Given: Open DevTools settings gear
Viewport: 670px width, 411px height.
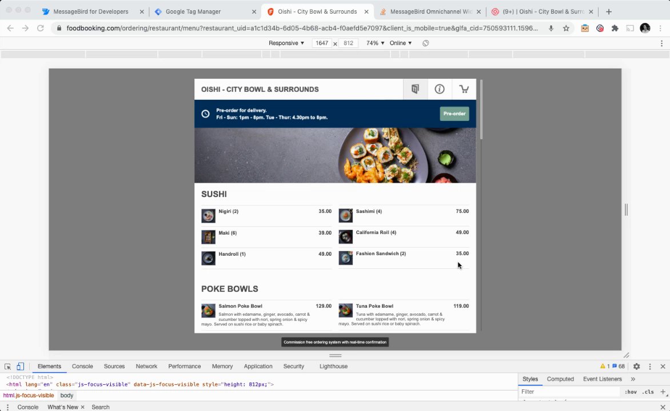Looking at the screenshot, I should tap(637, 366).
